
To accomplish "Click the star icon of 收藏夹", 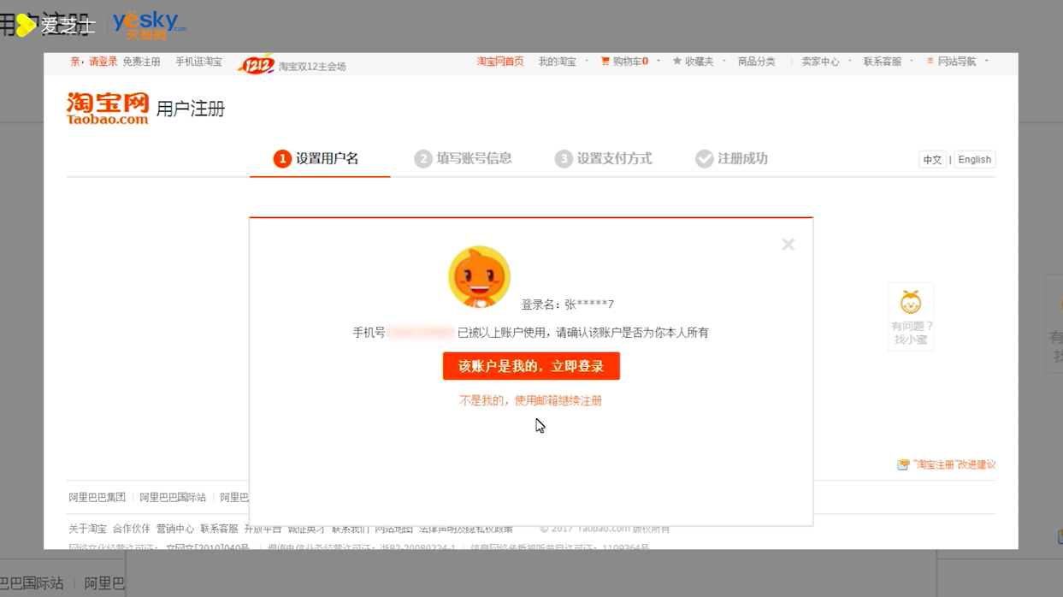I will click(677, 62).
